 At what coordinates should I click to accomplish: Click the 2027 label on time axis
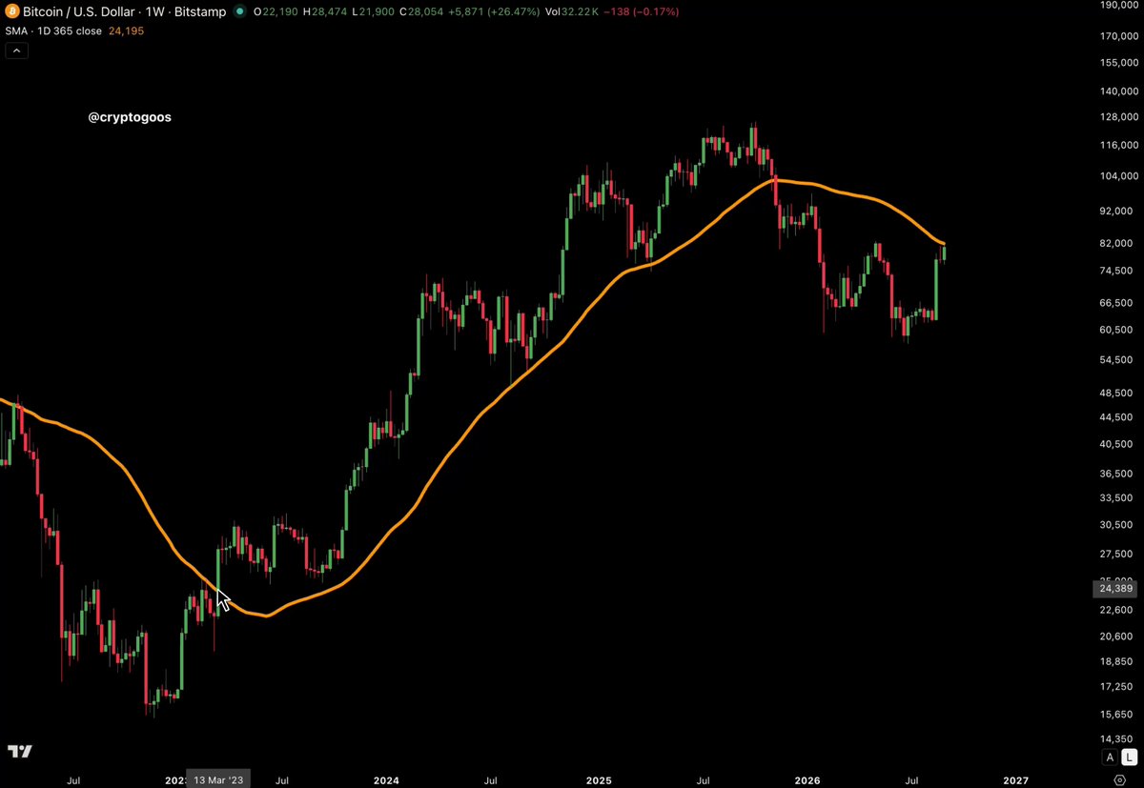point(1016,779)
